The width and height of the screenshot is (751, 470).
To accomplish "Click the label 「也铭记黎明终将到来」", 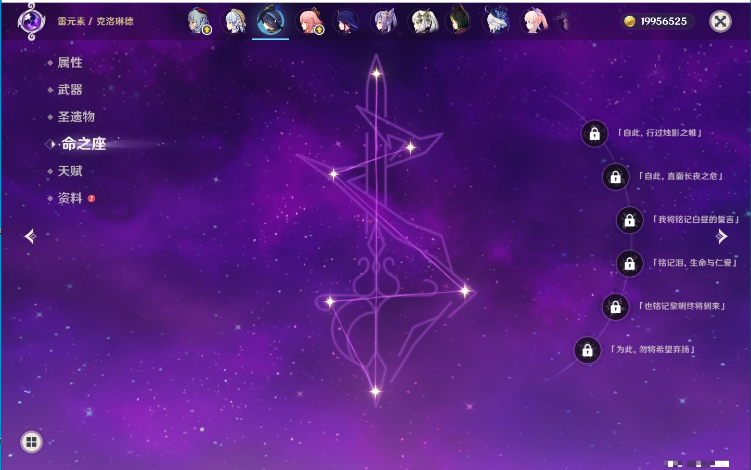I will click(681, 306).
